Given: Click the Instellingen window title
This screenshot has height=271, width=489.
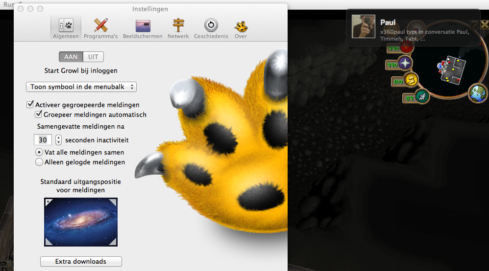Looking at the screenshot, I should point(150,9).
